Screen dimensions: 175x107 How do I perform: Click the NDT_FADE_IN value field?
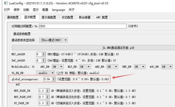(x=42, y=91)
